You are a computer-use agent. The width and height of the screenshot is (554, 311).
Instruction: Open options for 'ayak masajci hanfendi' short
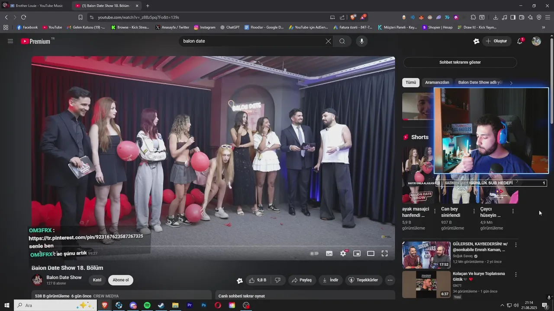point(435,211)
